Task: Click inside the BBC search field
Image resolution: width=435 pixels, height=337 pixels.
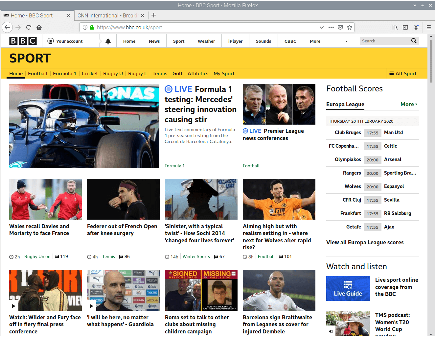Action: (x=385, y=41)
